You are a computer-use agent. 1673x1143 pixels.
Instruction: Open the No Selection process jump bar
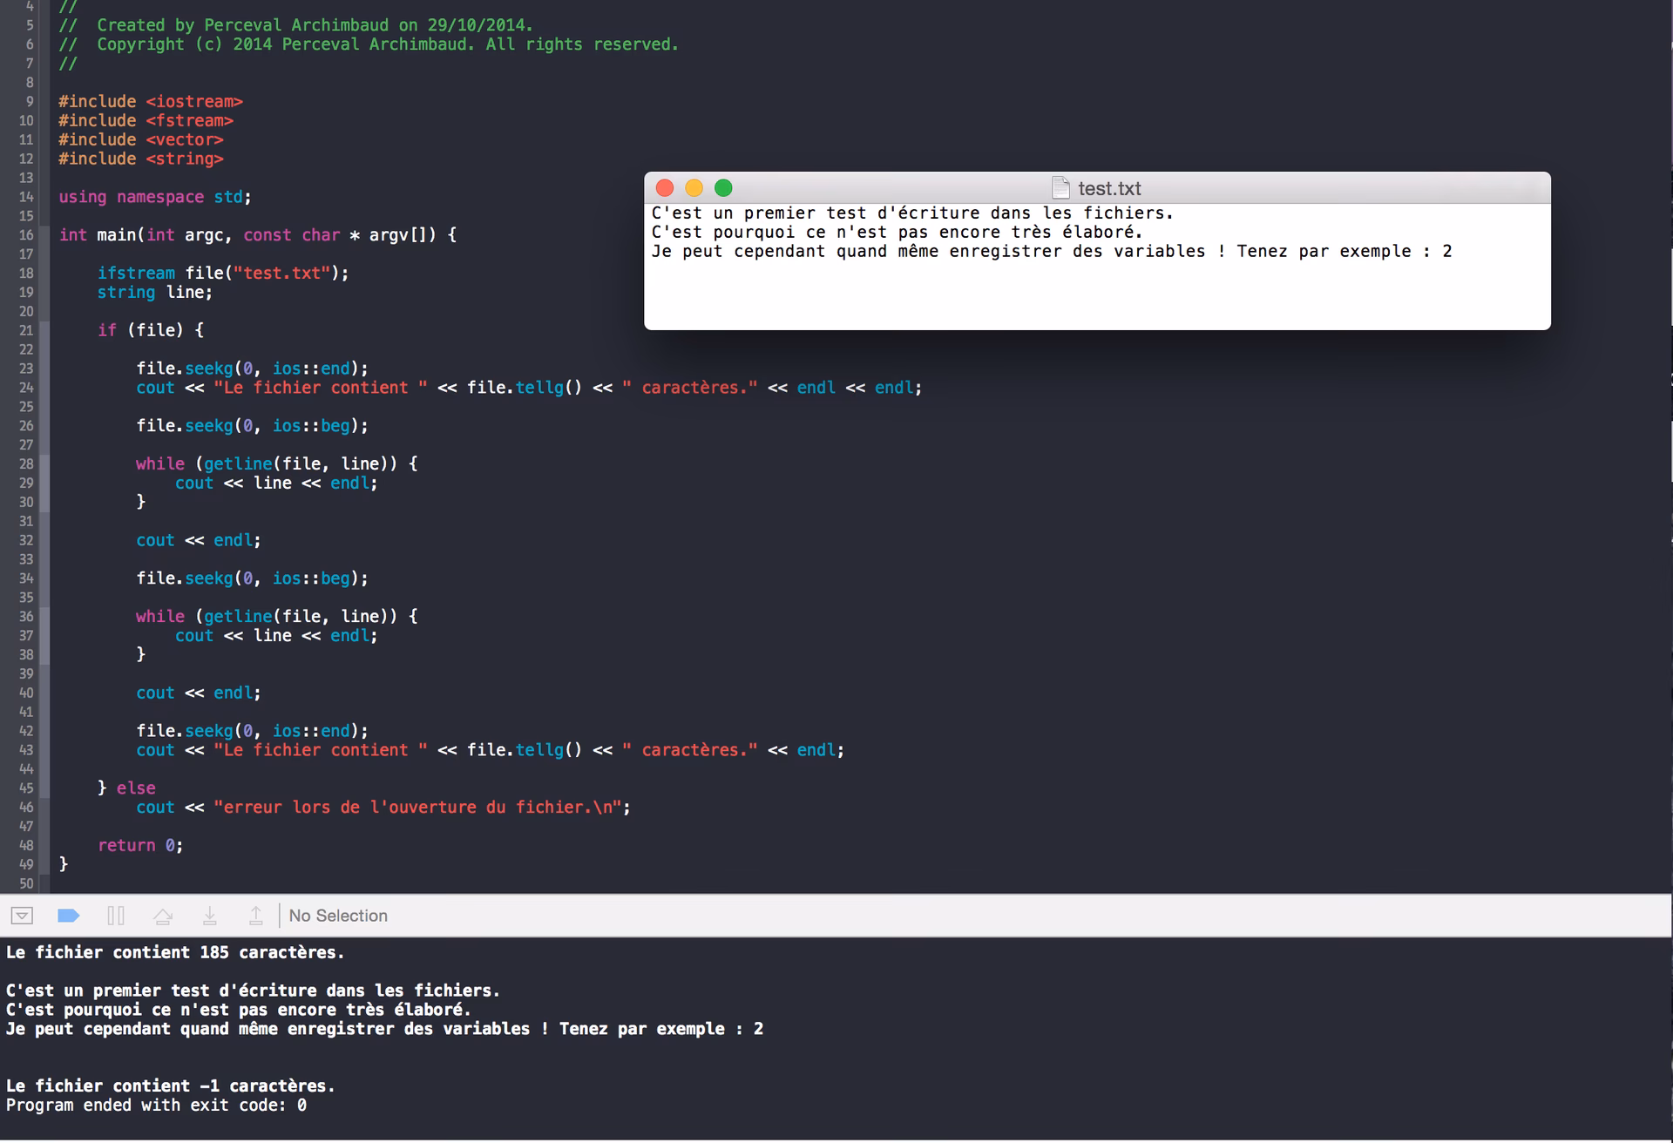click(338, 916)
